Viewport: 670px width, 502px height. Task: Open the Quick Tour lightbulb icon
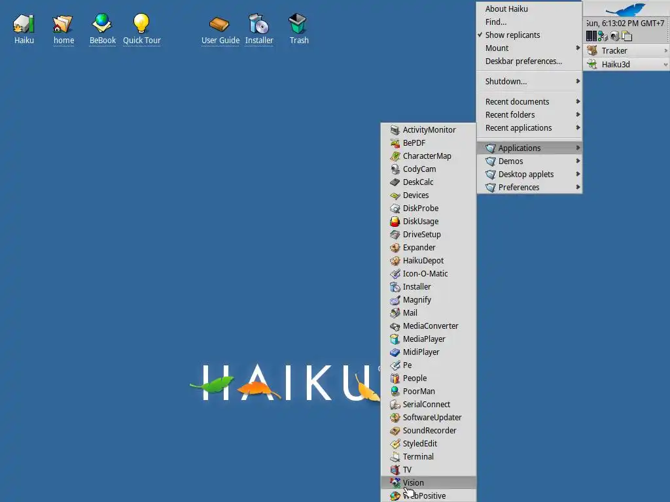coord(141,29)
